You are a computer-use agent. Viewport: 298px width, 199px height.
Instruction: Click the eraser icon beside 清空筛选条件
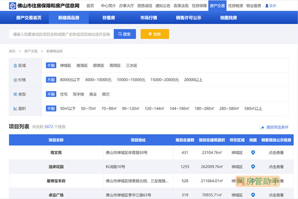coord(262,127)
